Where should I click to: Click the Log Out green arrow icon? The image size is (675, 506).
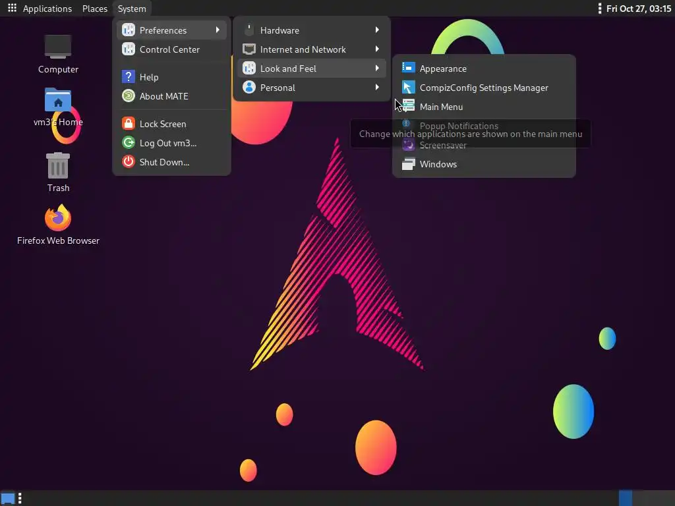tap(129, 142)
